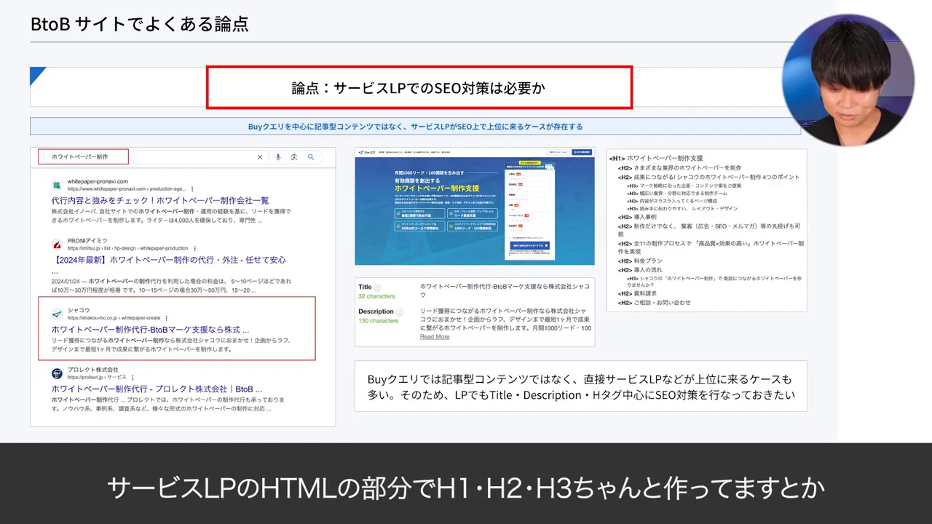Open the three-dot menu on whitepaper-pronavi result

coord(192,188)
